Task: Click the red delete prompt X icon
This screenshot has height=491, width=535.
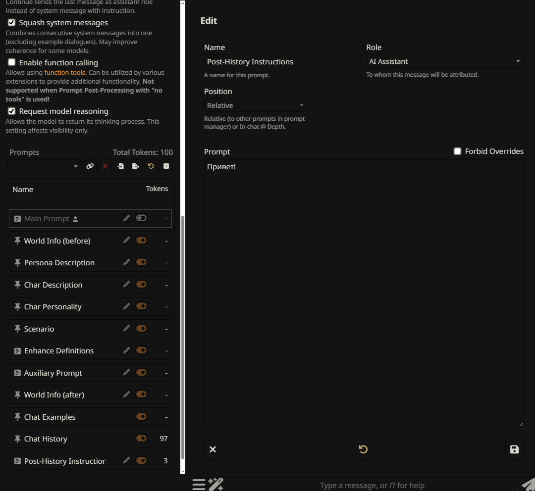Action: pyautogui.click(x=105, y=166)
